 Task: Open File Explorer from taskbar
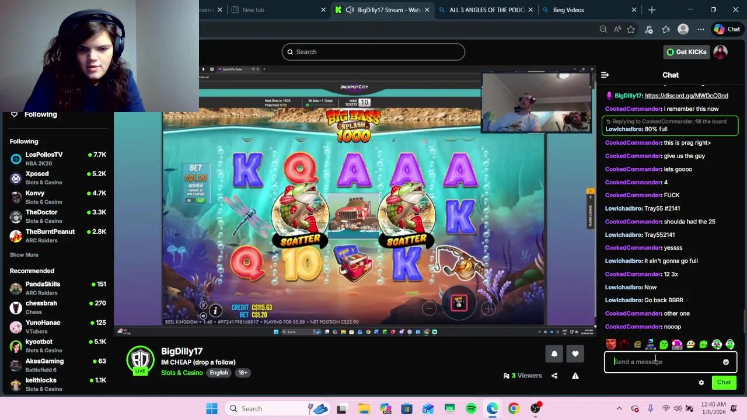pyautogui.click(x=364, y=409)
